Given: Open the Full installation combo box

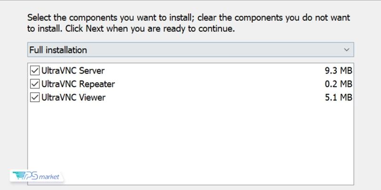Looking at the screenshot, I should pyautogui.click(x=190, y=50).
